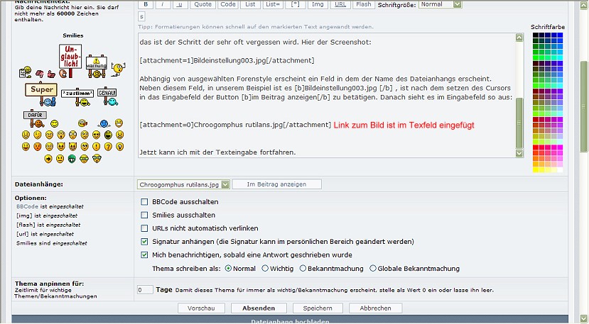The width and height of the screenshot is (589, 324).
Task: Click 'Im Beitrag anzeigen' button
Action: click(277, 184)
